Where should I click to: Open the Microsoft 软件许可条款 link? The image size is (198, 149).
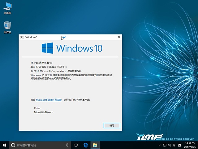49,100
